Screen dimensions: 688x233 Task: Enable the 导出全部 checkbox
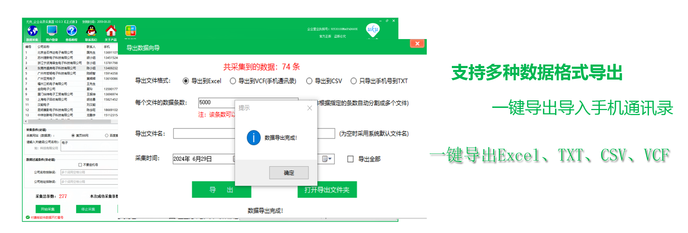click(350, 159)
